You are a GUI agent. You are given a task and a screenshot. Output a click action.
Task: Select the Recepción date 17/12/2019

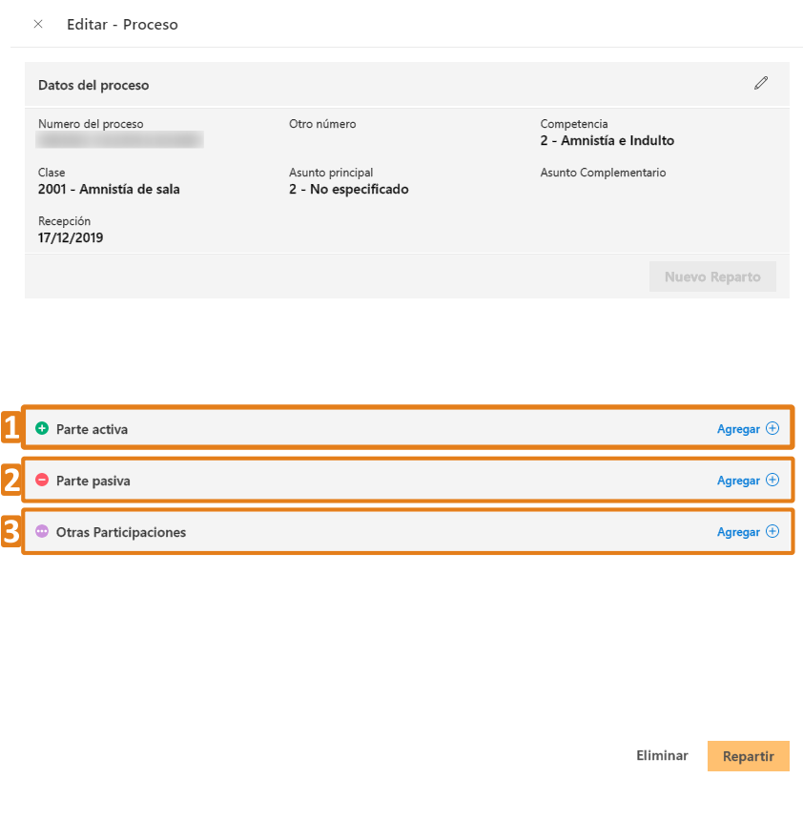71,237
